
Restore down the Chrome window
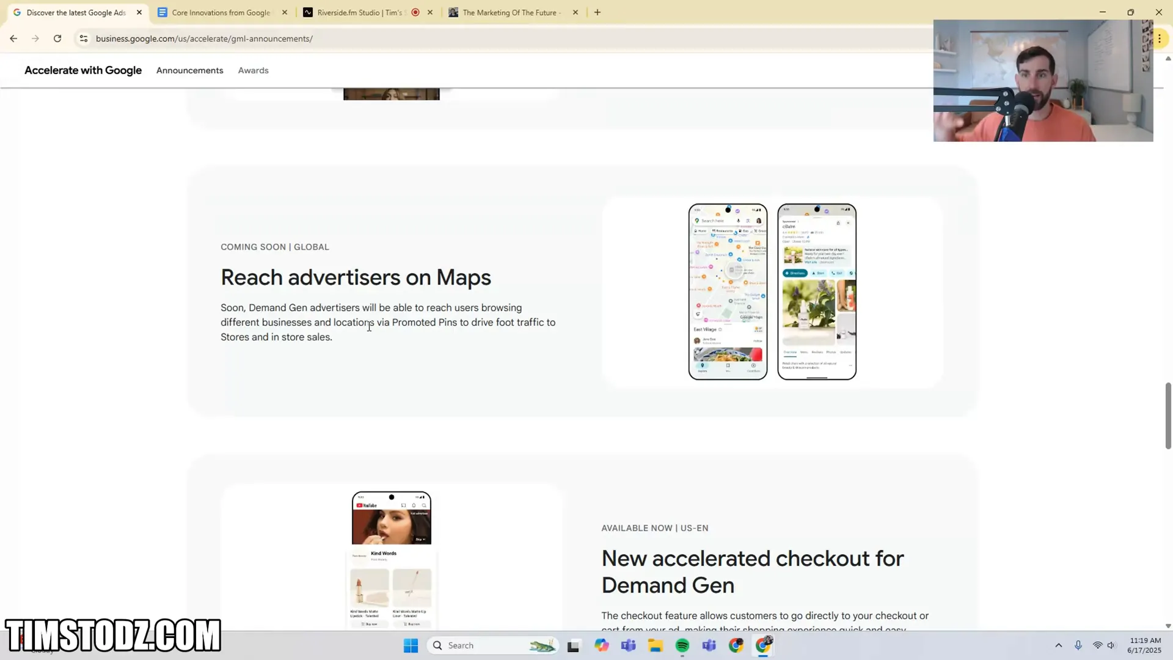click(x=1131, y=12)
